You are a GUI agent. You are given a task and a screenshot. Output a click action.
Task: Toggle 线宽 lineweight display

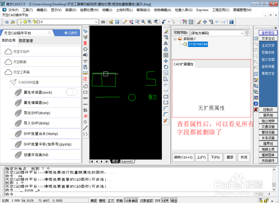165,201
